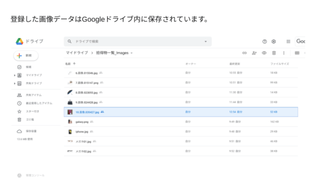
Task: Click the search magnifier icon
Action: pyautogui.click(x=69, y=41)
